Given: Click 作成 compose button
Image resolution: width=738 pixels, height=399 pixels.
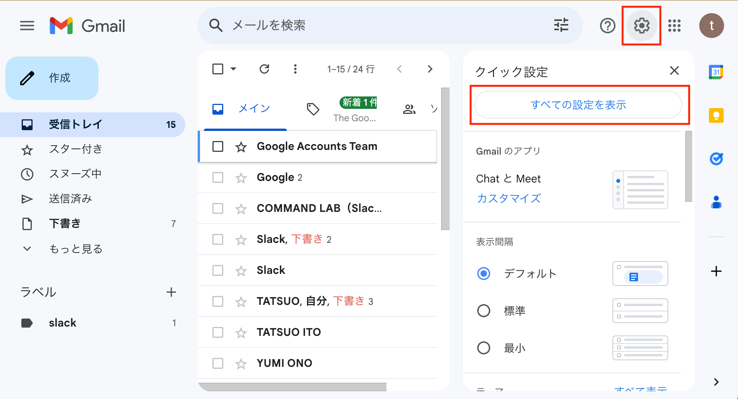Looking at the screenshot, I should [x=52, y=78].
